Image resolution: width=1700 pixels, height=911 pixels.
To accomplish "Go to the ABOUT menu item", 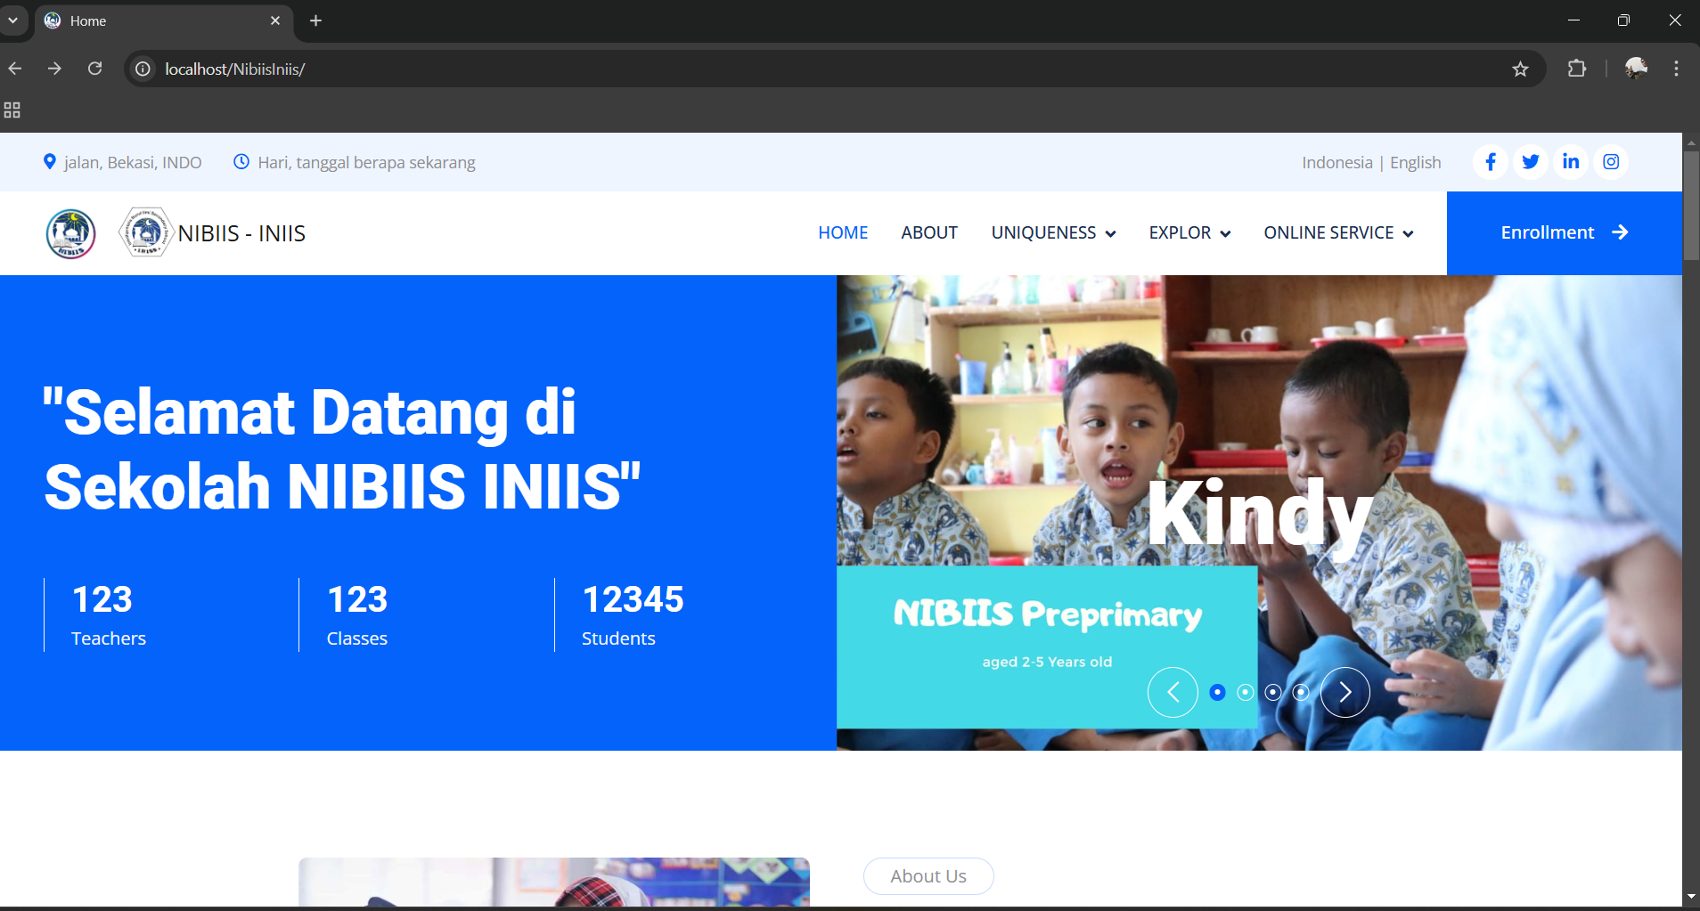I will click(x=929, y=233).
